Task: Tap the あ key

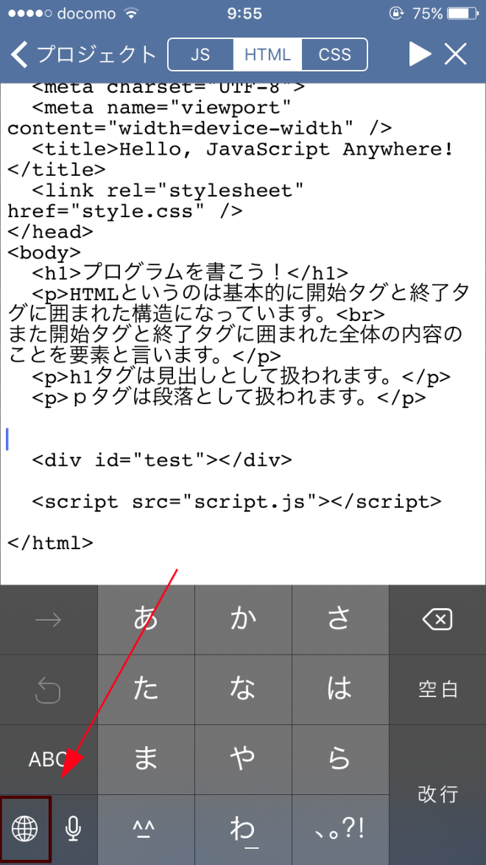Action: coord(145,620)
